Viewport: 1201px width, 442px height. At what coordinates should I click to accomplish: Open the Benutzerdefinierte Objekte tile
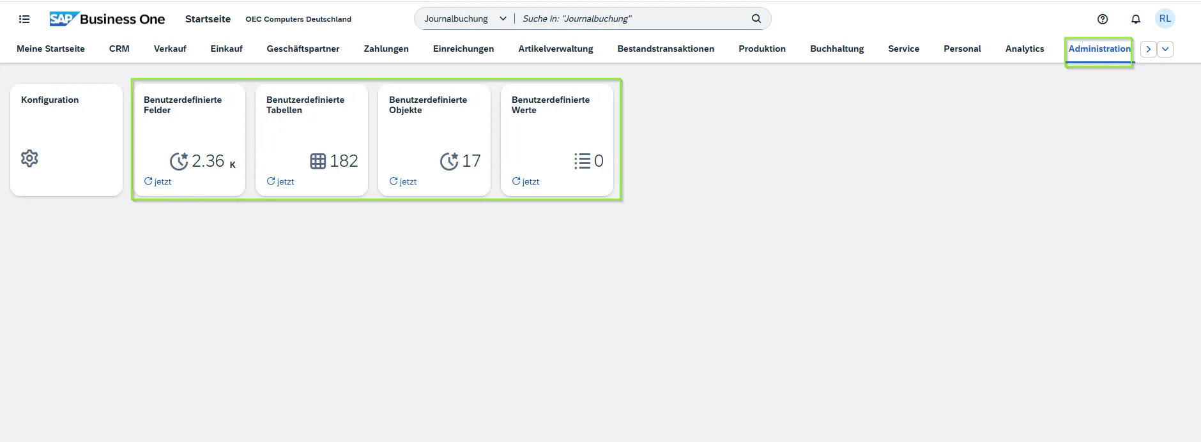coord(434,139)
